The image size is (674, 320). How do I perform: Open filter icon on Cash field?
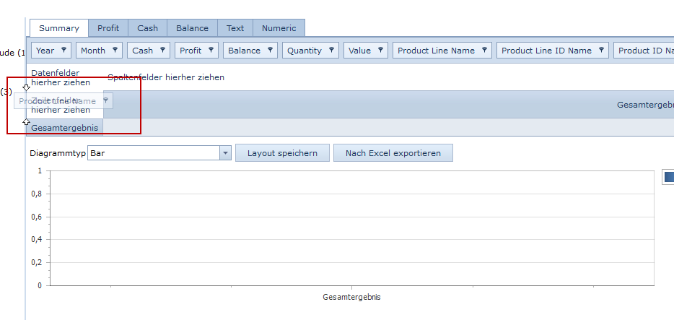pyautogui.click(x=162, y=51)
